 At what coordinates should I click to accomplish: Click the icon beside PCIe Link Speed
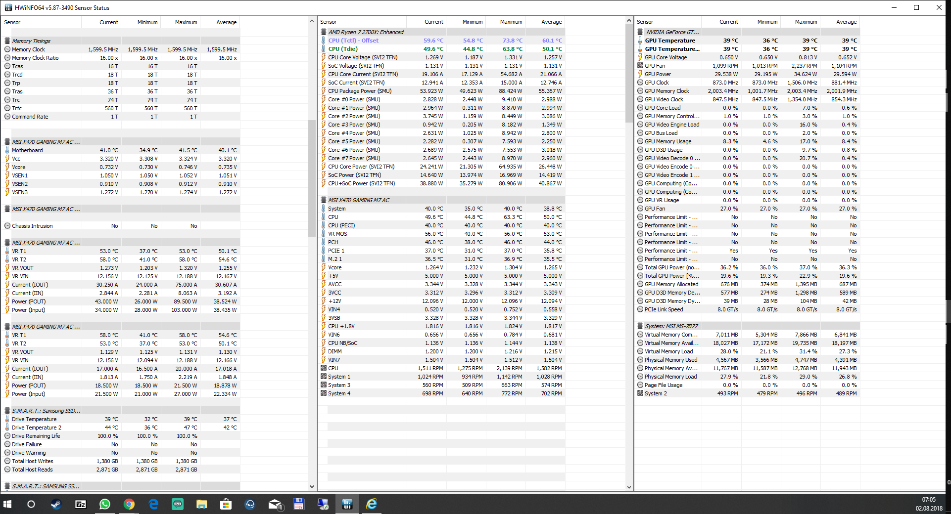[640, 309]
